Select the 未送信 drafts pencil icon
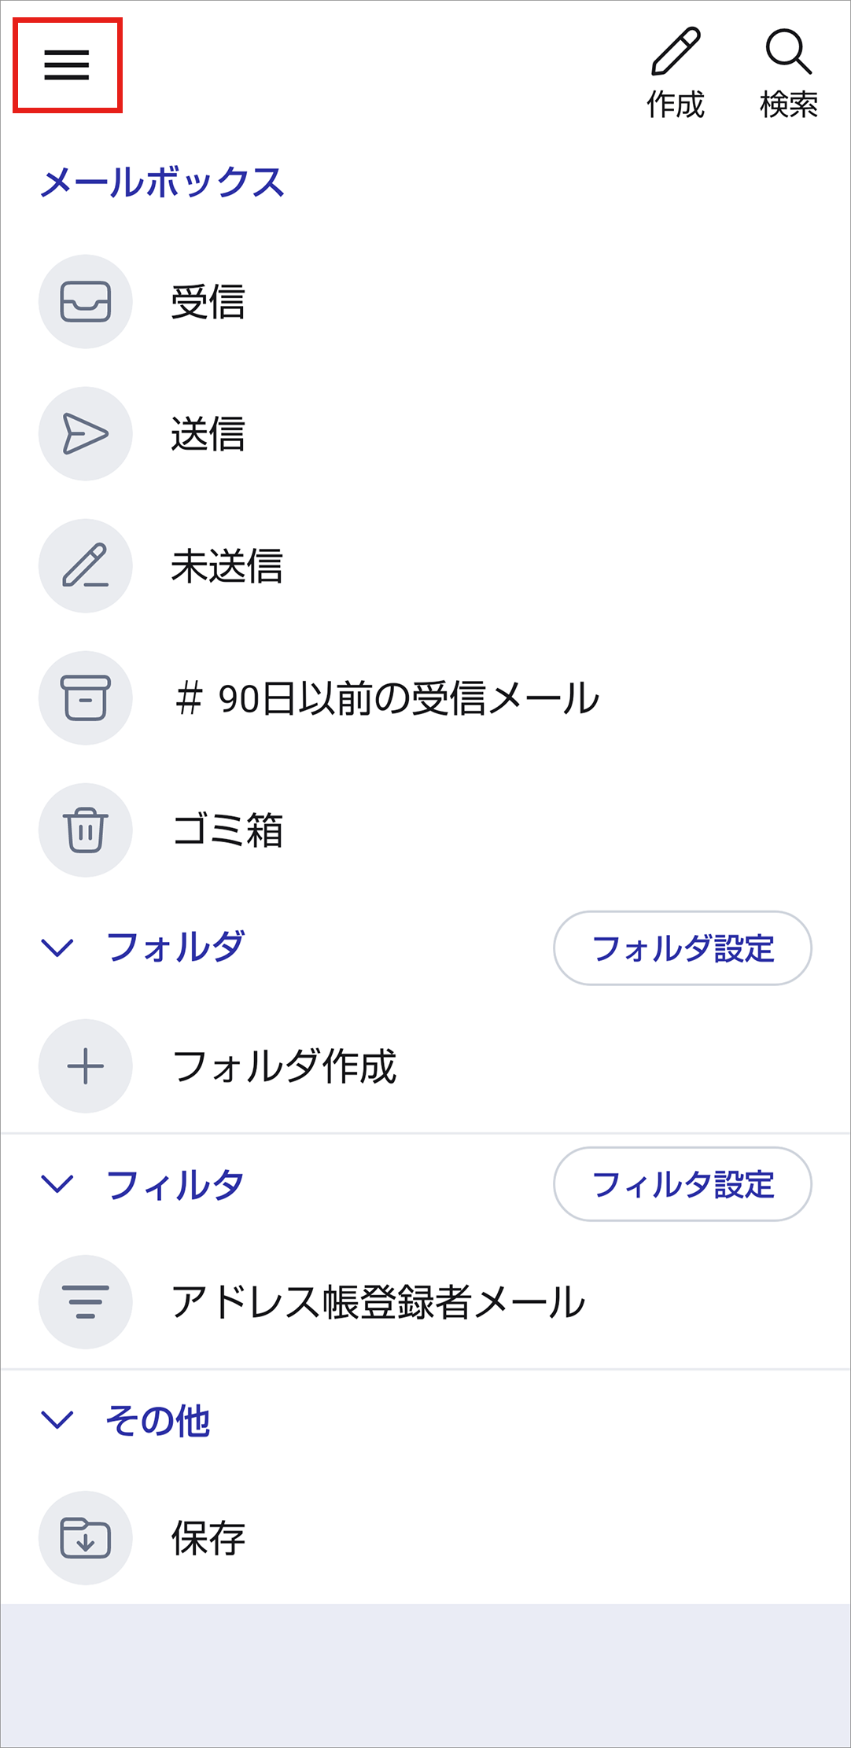Screen dimensions: 851x1748 tap(86, 566)
